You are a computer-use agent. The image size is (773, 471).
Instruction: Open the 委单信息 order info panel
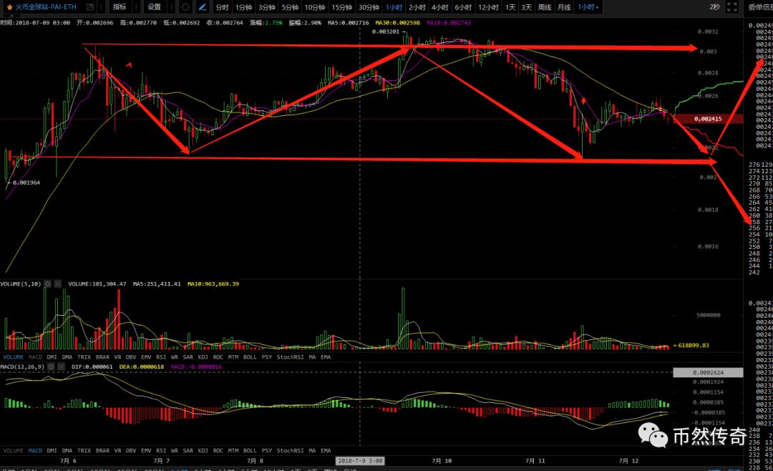760,7
